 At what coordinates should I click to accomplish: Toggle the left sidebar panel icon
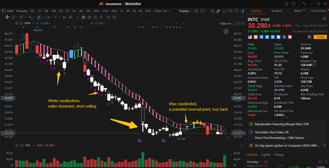[x=4, y=11]
